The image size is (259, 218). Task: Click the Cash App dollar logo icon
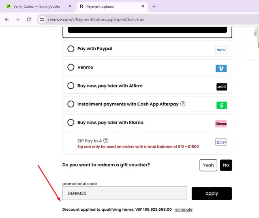point(221,105)
